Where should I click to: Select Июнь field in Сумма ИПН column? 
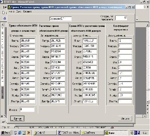tap(90, 67)
